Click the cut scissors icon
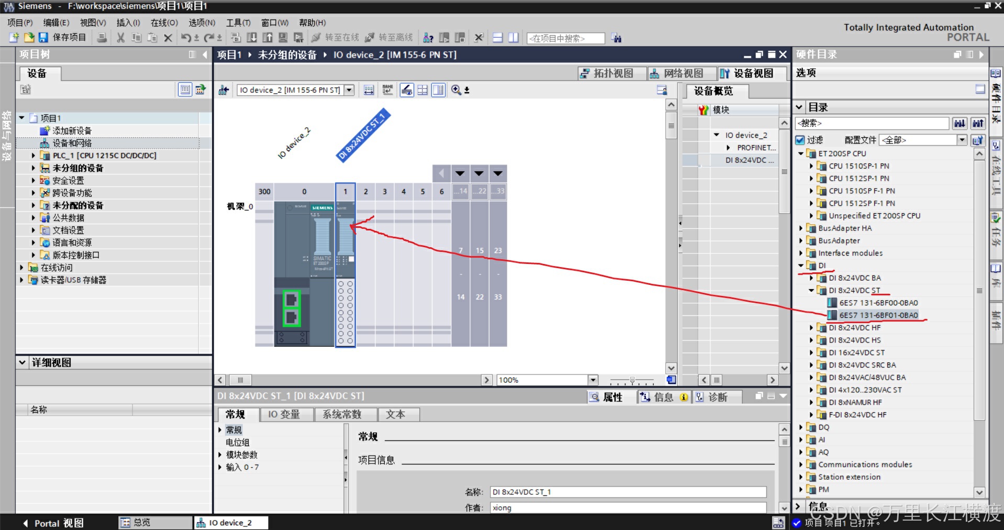 pos(121,38)
